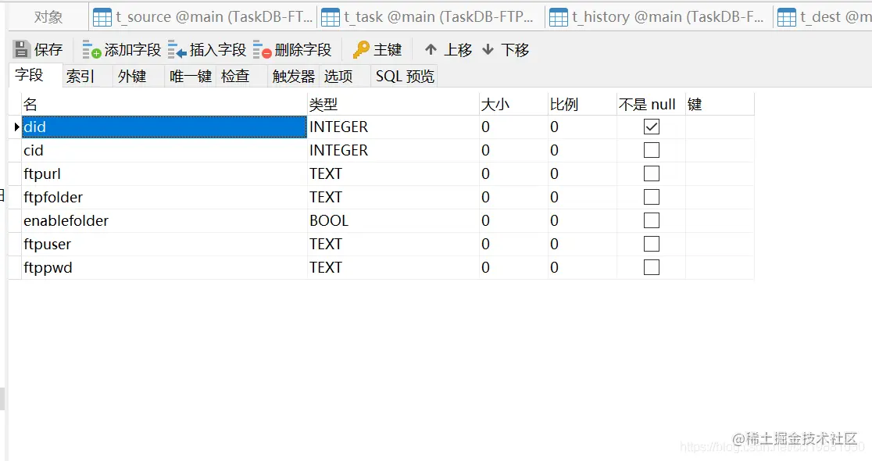Click the Add Field (添加字段) icon
Screen dimensions: 872x461
[x=91, y=49]
